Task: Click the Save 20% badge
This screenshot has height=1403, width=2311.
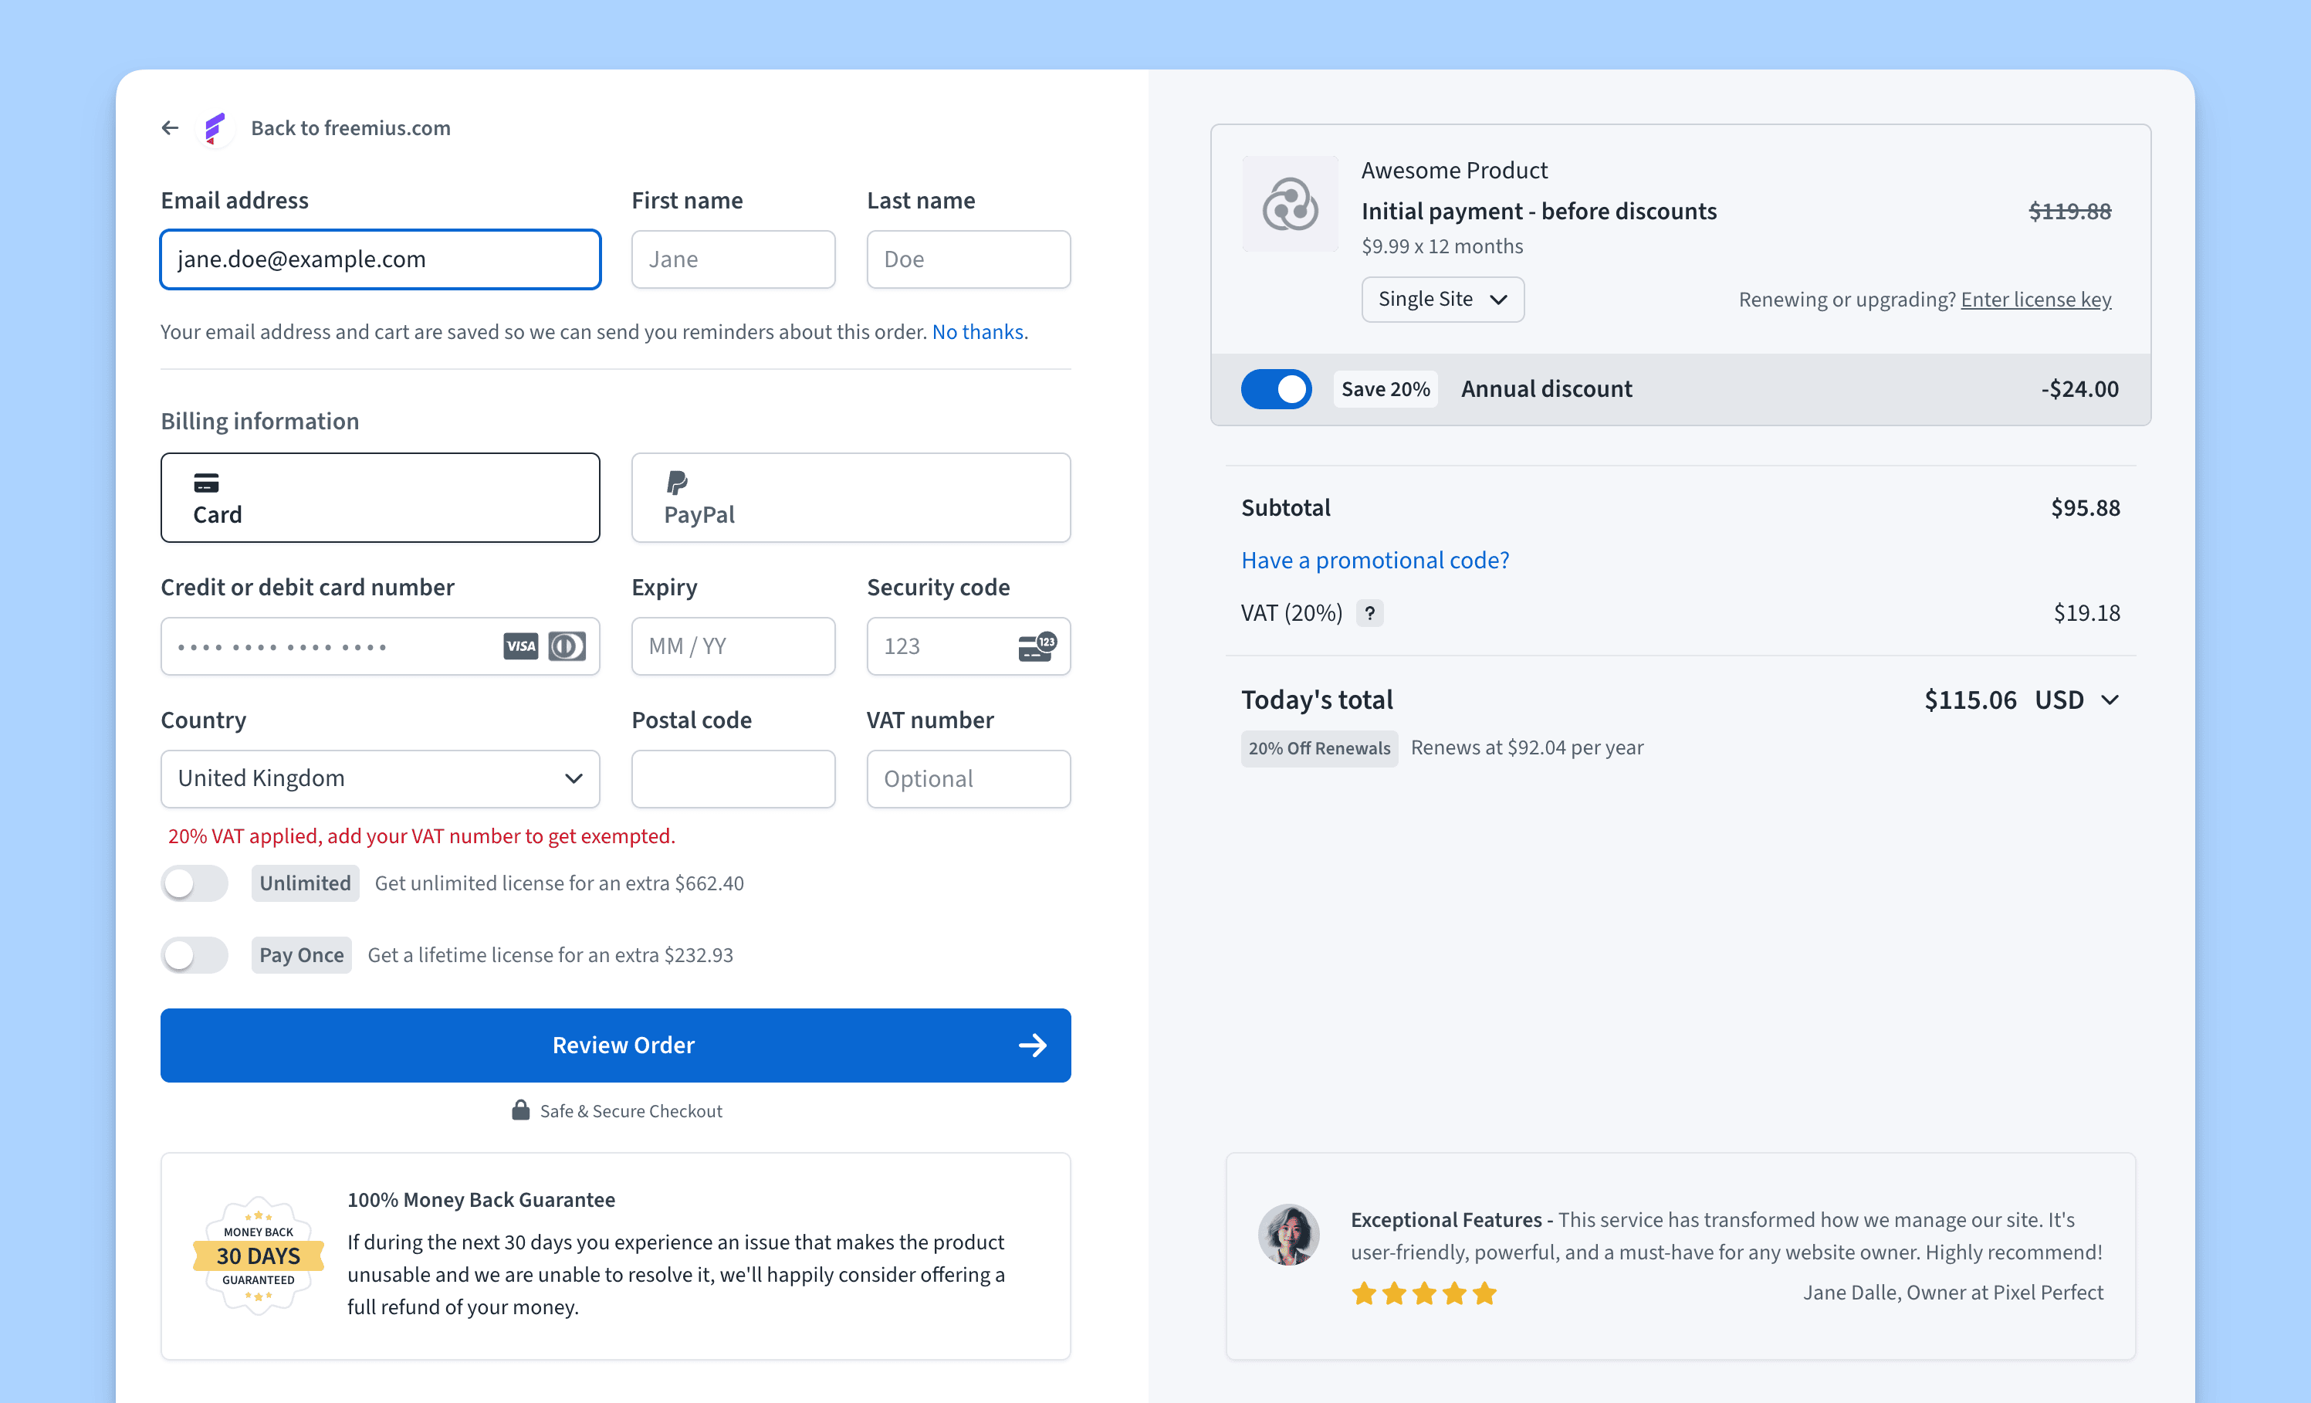Action: (x=1386, y=388)
